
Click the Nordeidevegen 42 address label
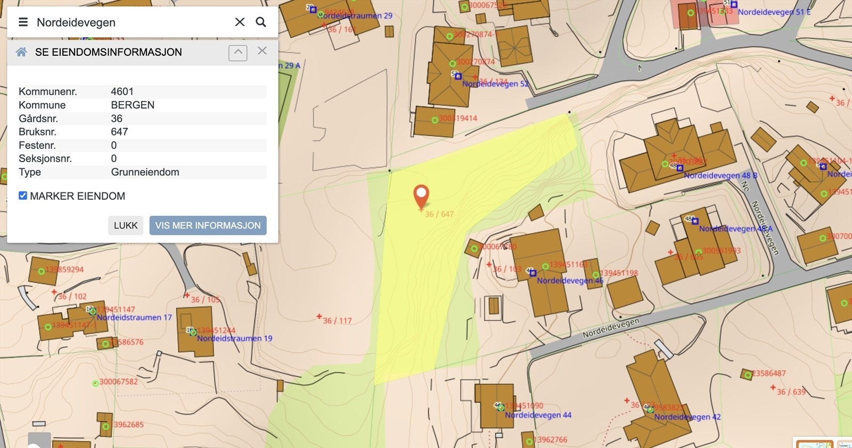coord(687,417)
